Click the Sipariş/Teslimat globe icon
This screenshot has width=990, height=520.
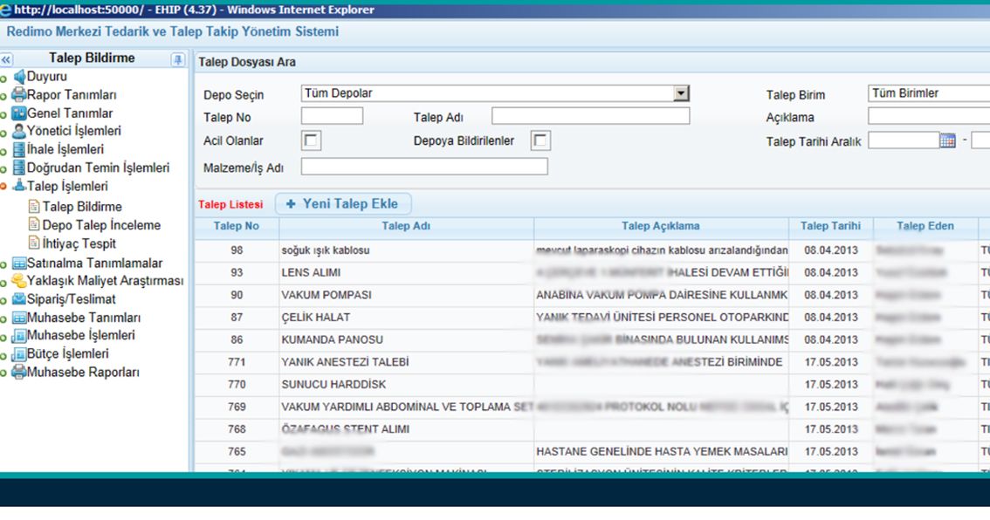pos(19,299)
